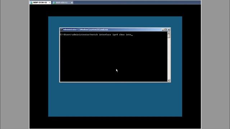Click the scrollbar thumb in the command prompt
This screenshot has width=230, height=129.
pyautogui.click(x=169, y=36)
